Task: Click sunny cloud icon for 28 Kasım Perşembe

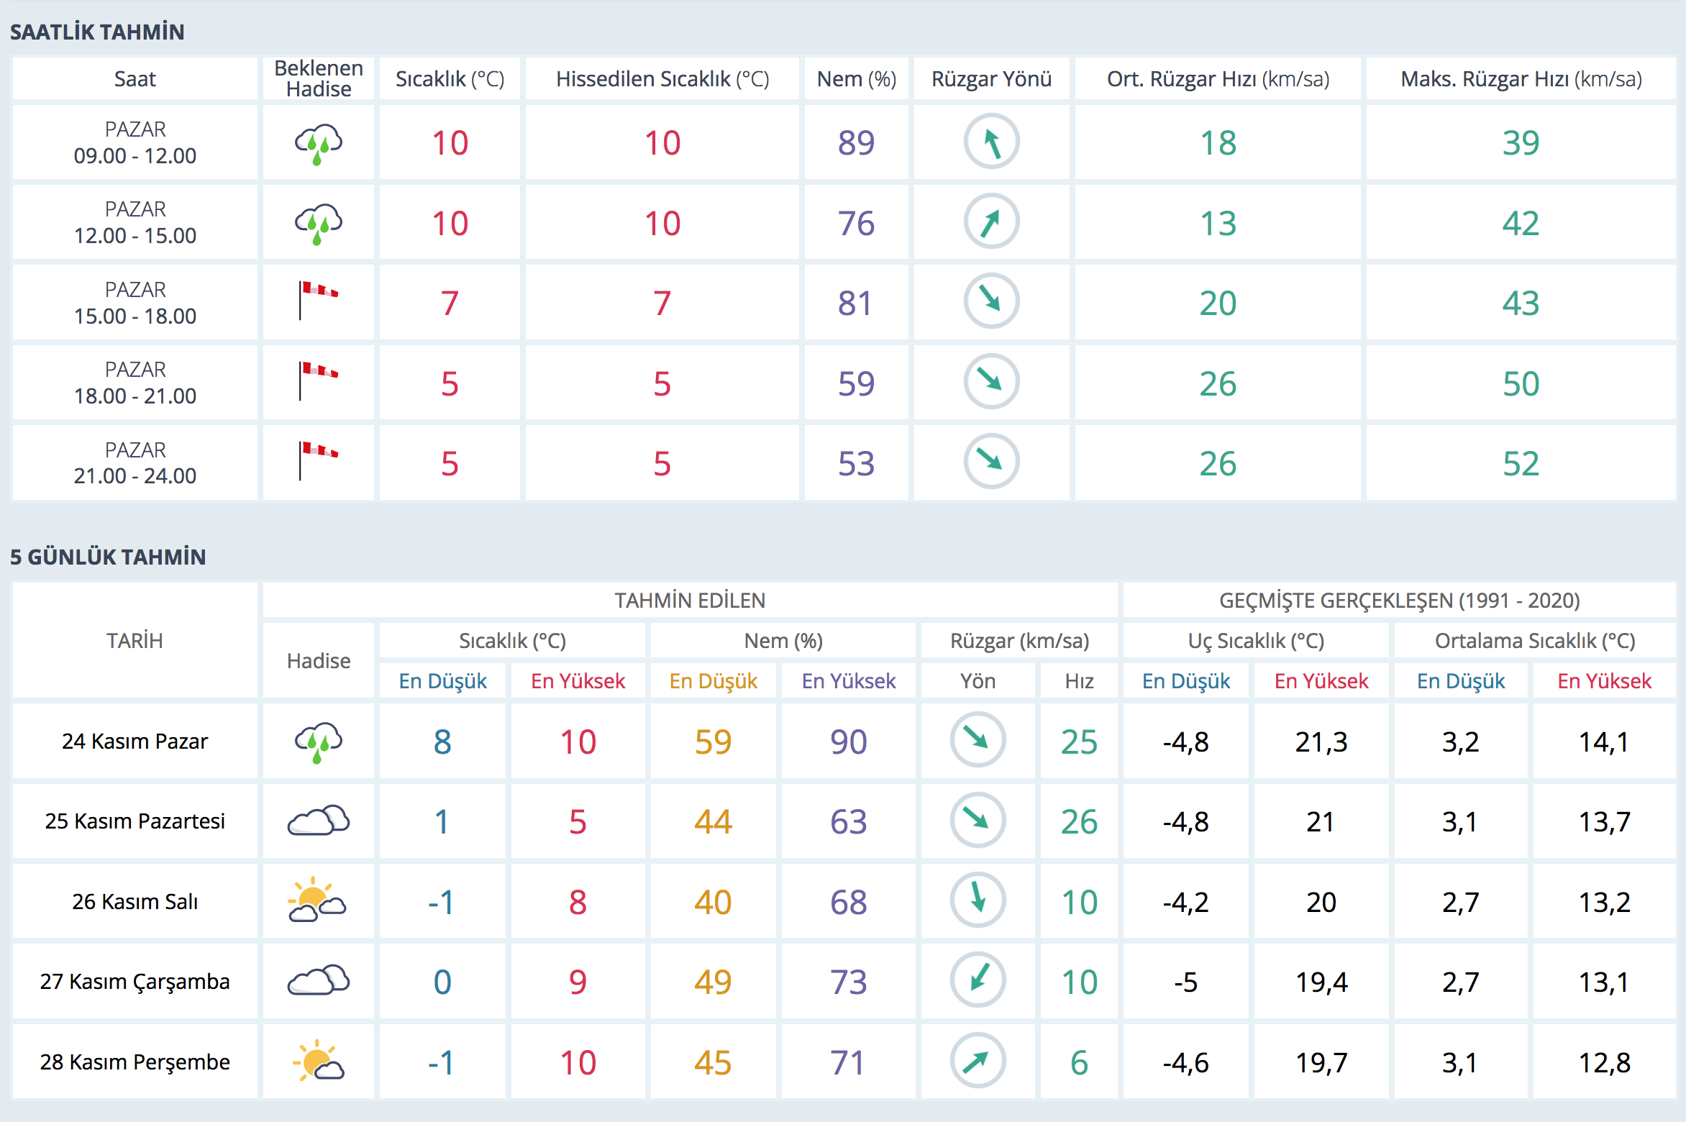Action: [x=319, y=1061]
